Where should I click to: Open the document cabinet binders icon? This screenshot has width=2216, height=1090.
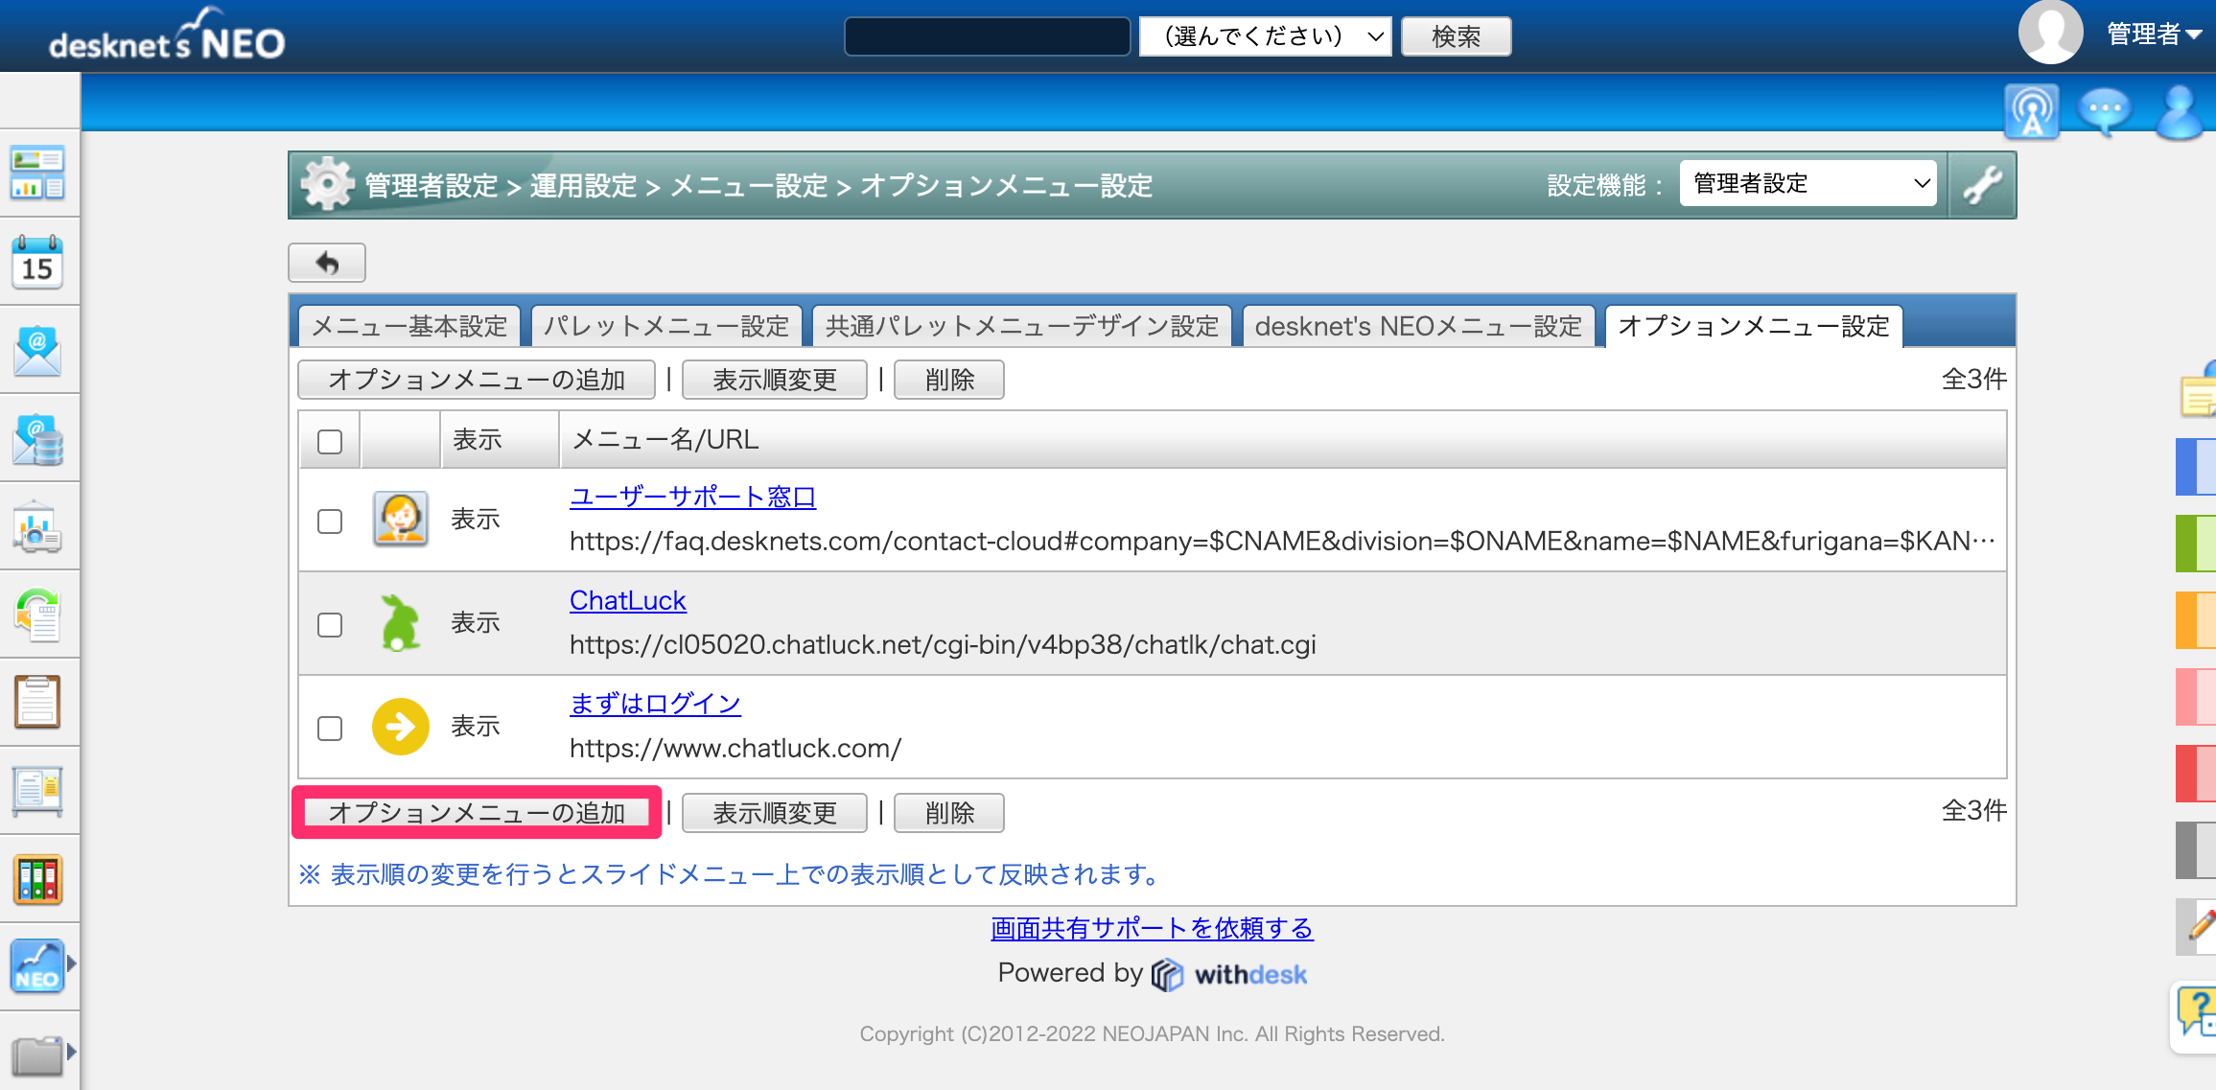pyautogui.click(x=37, y=879)
